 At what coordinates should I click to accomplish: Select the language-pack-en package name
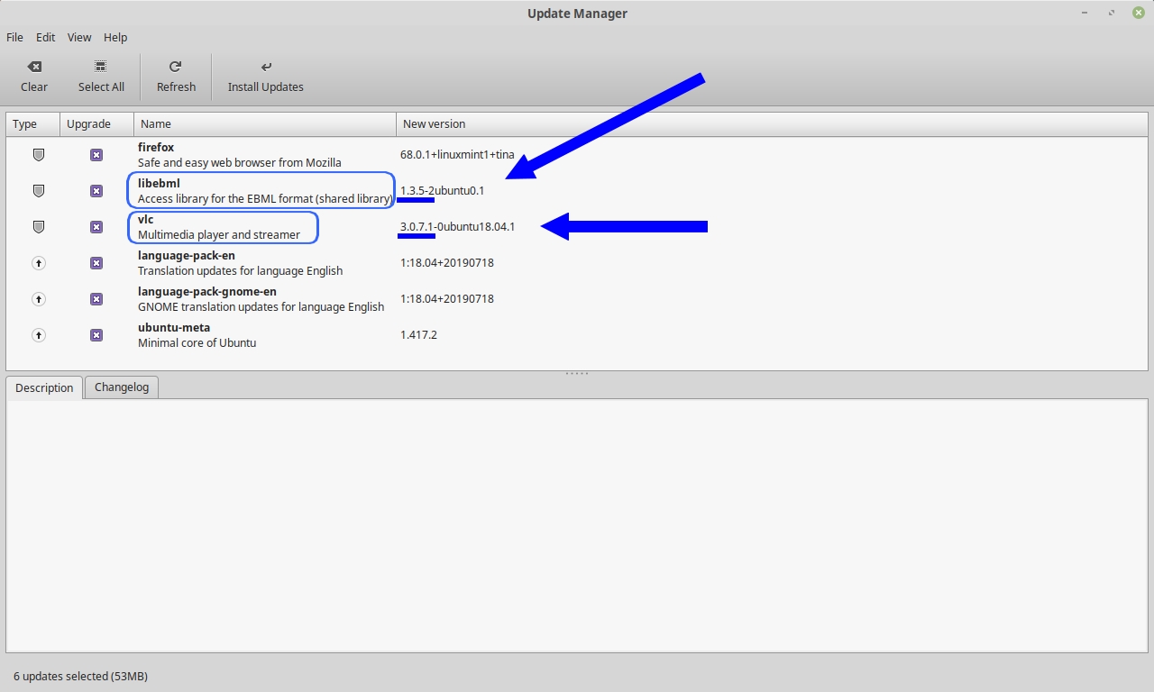(186, 255)
